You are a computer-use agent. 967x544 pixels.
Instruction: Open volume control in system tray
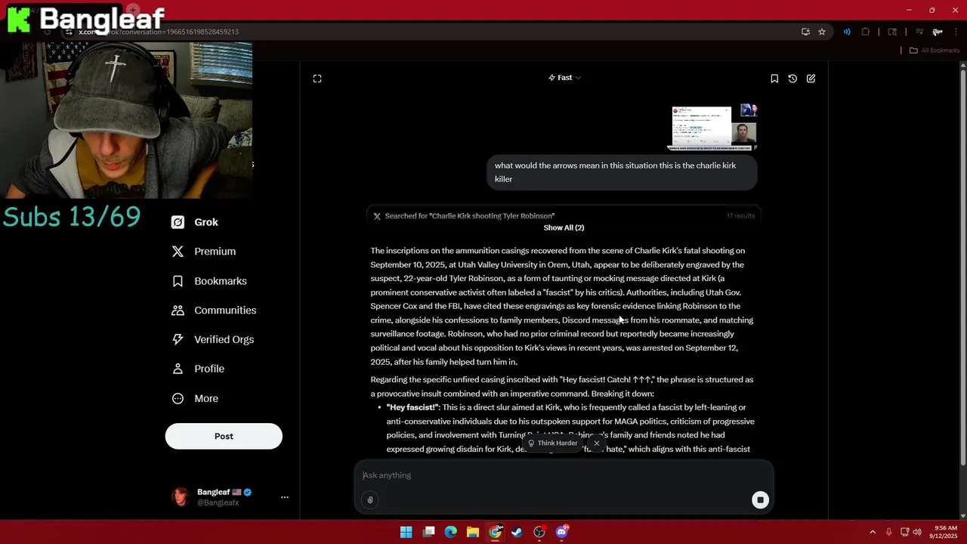tap(917, 532)
